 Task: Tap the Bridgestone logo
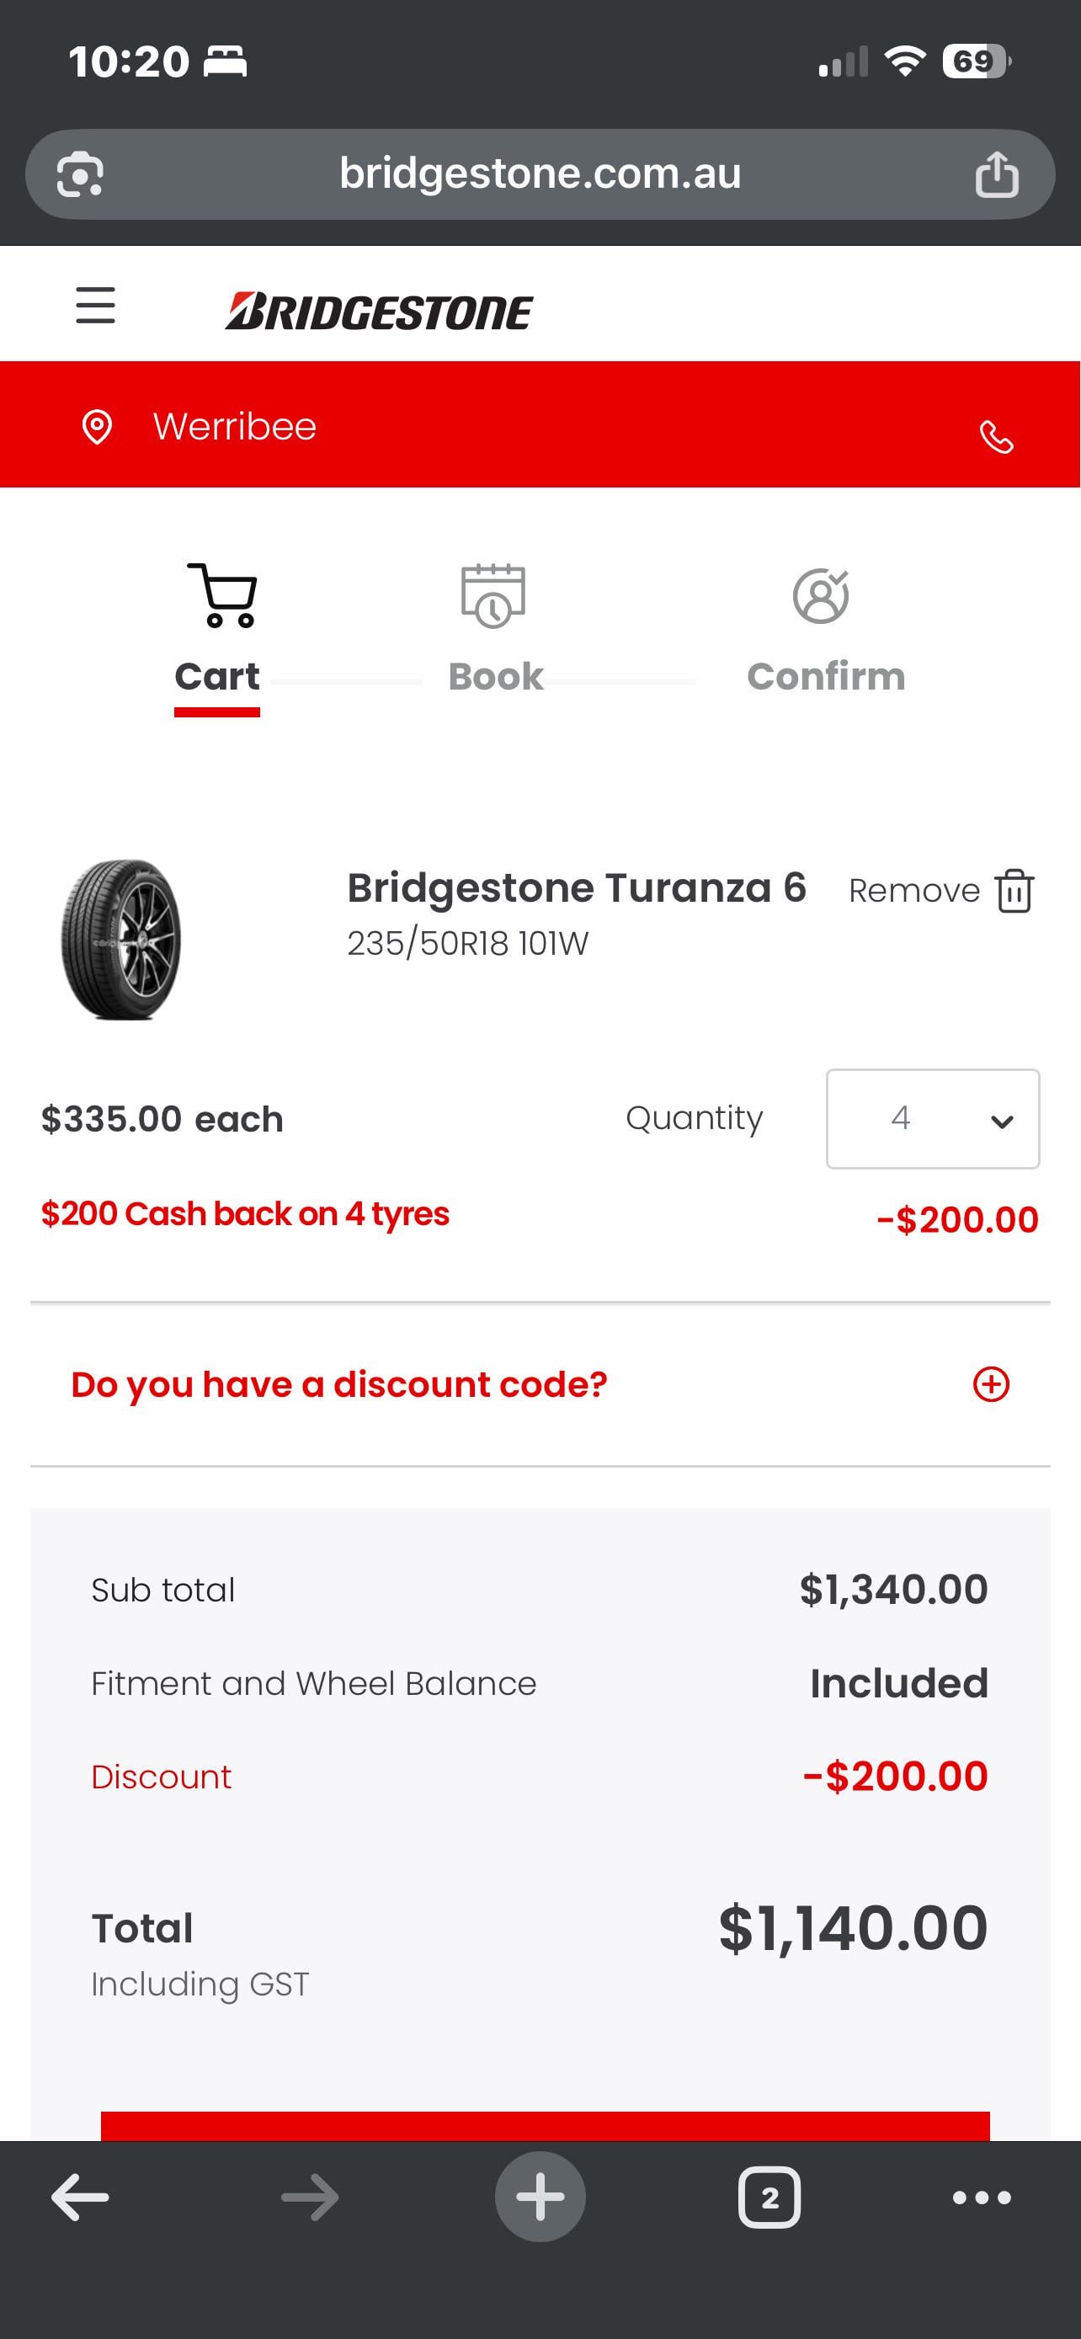pos(379,311)
